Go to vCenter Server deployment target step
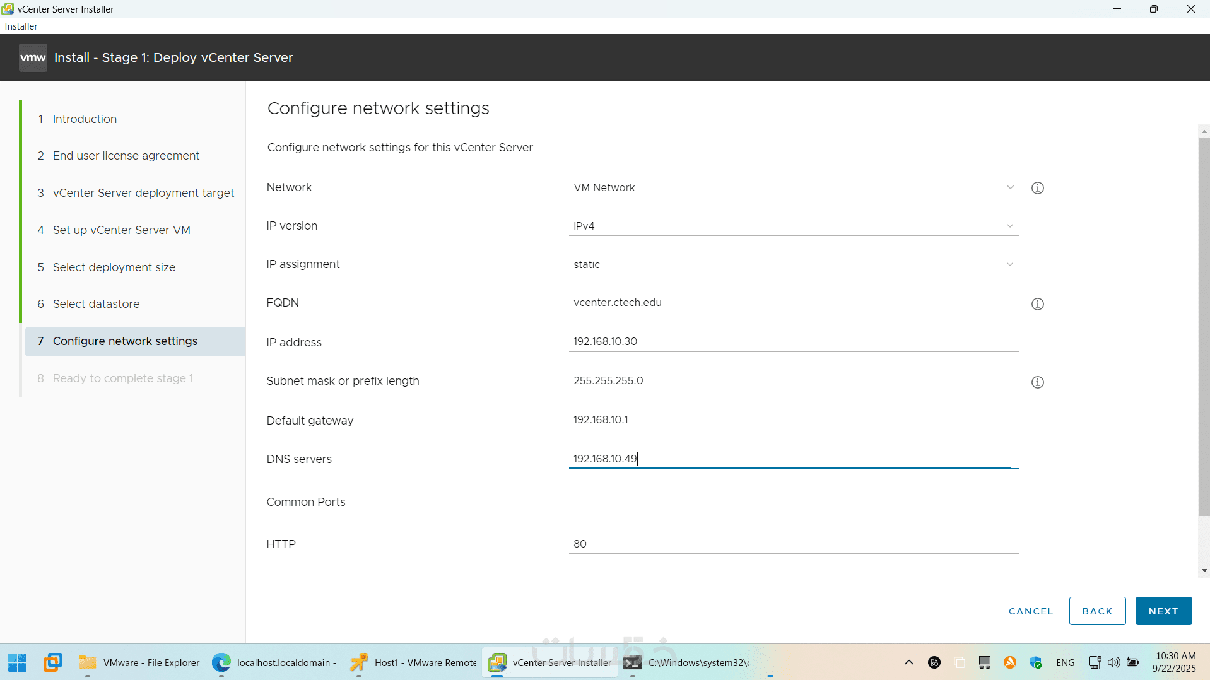Viewport: 1210px width, 680px height. pos(143,193)
